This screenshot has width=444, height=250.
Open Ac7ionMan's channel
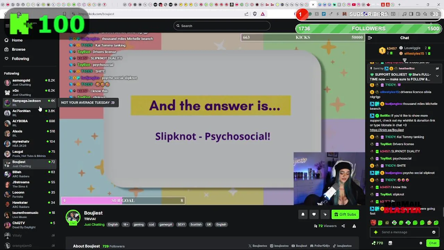coord(29,113)
